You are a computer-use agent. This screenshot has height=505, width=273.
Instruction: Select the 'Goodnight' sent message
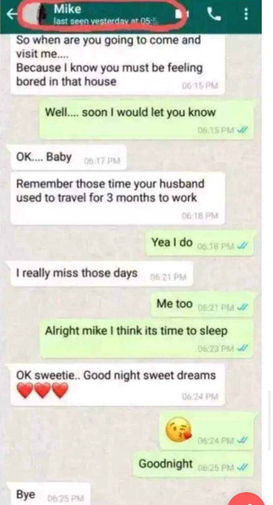tap(194, 464)
